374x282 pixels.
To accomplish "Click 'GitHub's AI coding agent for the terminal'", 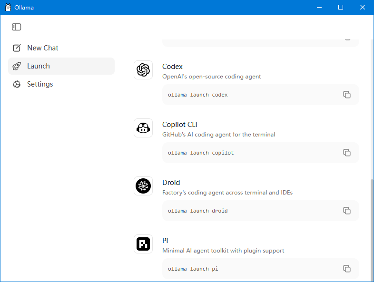I will [219, 135].
